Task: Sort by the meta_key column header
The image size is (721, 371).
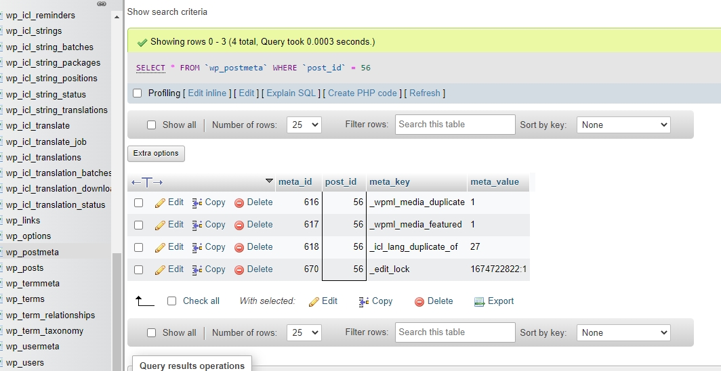Action: (390, 182)
